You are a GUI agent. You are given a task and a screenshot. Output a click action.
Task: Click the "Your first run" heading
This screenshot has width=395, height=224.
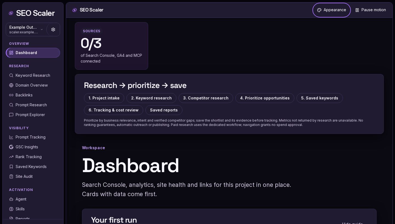(114, 220)
